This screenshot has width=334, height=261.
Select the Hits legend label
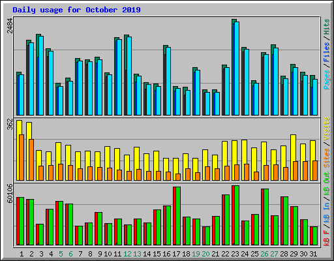point(327,27)
